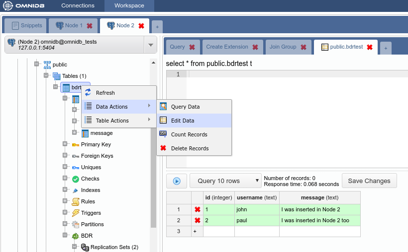This screenshot has width=408, height=252.
Task: Click the SQL editor line 1 area
Action: tap(294, 74)
